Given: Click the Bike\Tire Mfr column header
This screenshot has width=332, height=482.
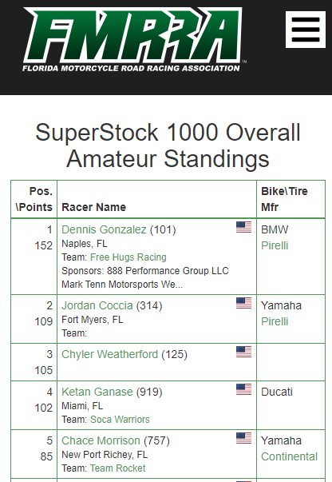Looking at the screenshot, I should click(x=284, y=199).
